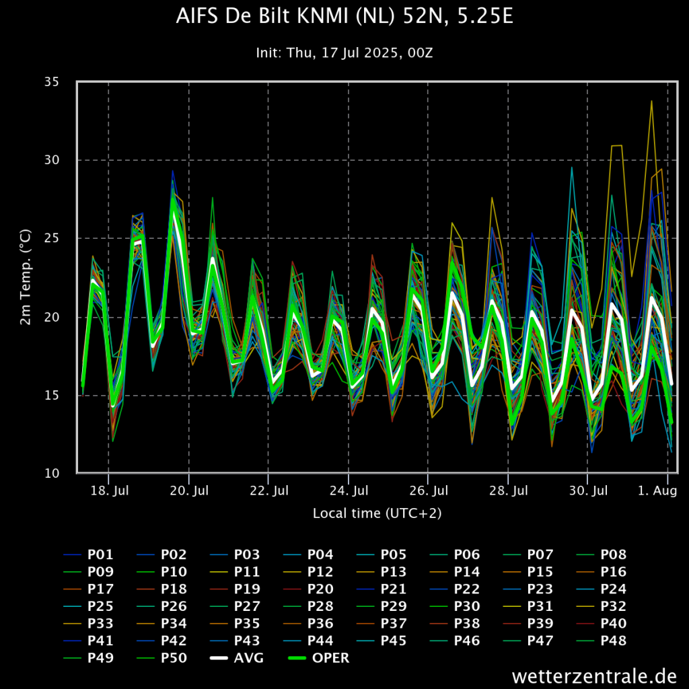Screen dimensions: 689x689
Task: Click the P23 legend label
Action: click(540, 589)
